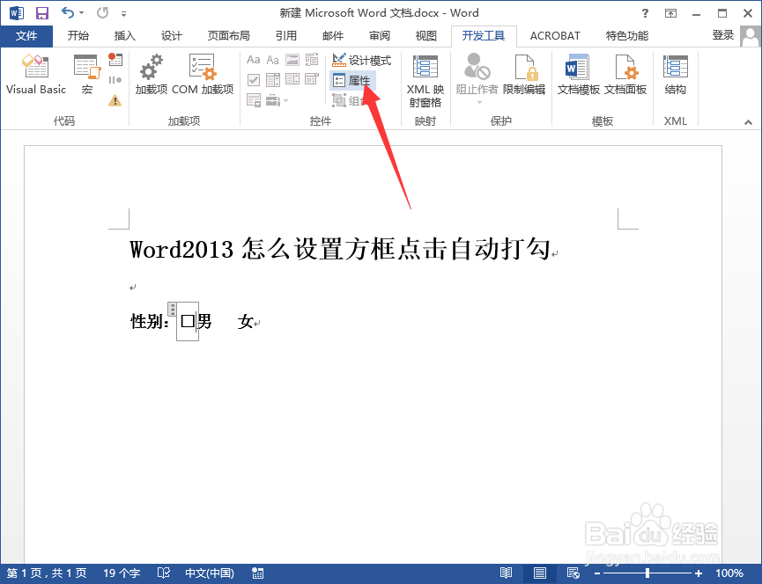Undo the last action
Image resolution: width=762 pixels, height=584 pixels.
(68, 12)
